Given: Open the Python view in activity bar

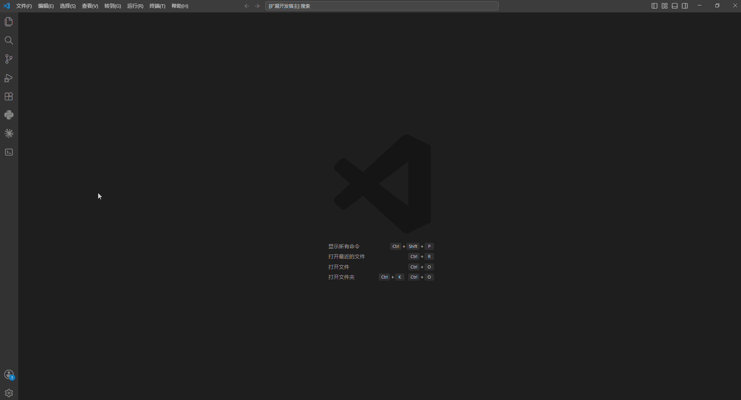Looking at the screenshot, I should tap(9, 115).
